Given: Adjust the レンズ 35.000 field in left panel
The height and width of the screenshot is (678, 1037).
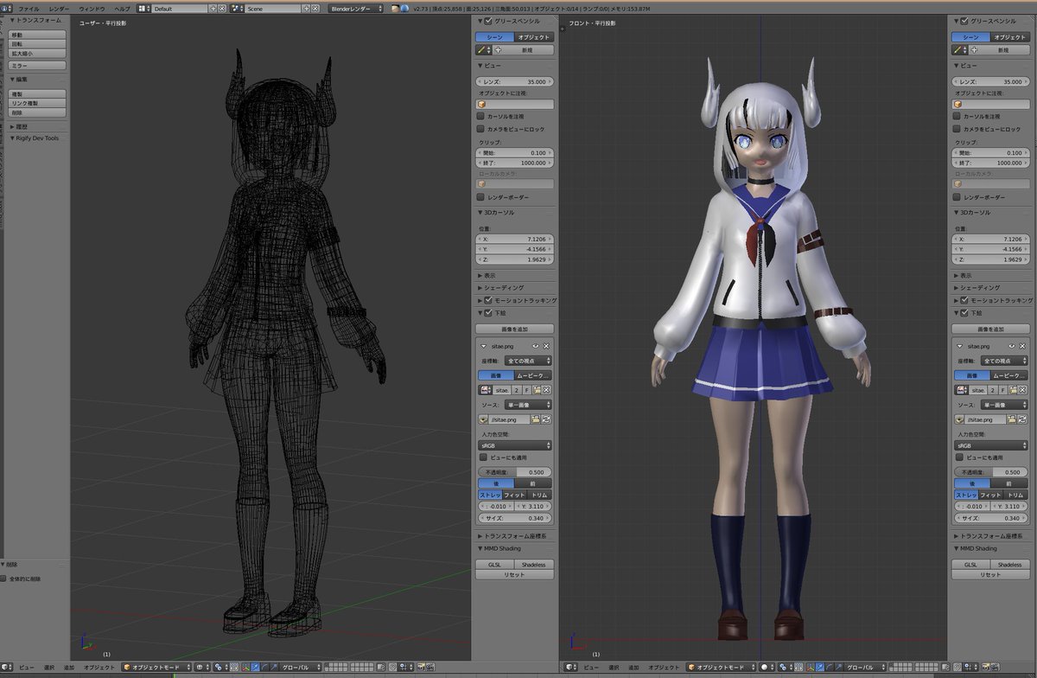Looking at the screenshot, I should (515, 81).
